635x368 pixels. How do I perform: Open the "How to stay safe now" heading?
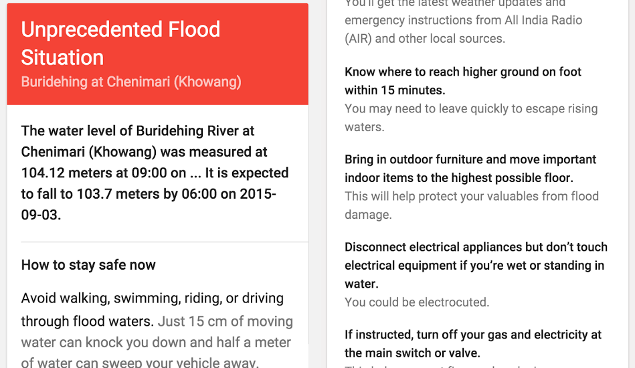pyautogui.click(x=88, y=265)
